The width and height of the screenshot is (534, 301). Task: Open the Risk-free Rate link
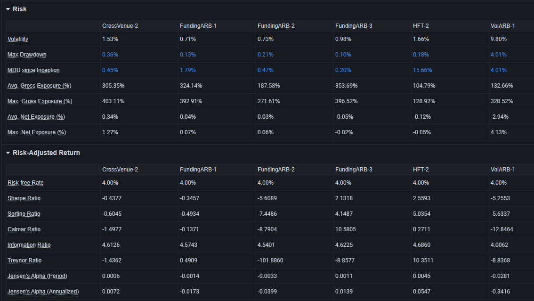pos(25,183)
